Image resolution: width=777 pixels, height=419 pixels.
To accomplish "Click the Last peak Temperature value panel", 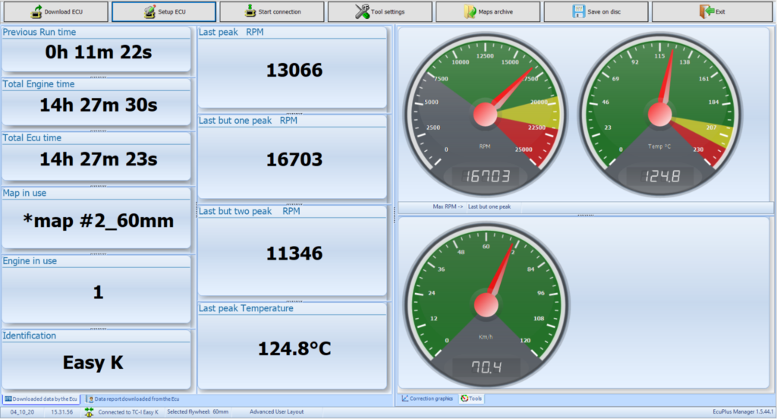I will [294, 348].
